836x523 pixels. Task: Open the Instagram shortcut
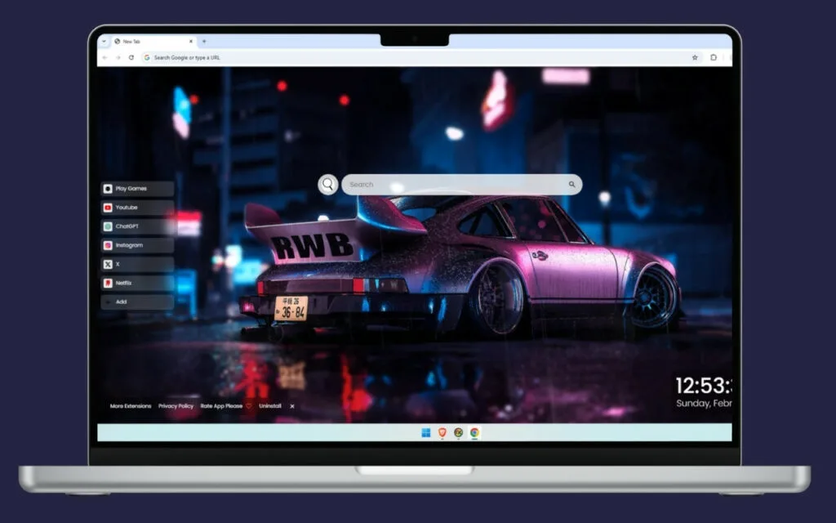click(x=137, y=245)
